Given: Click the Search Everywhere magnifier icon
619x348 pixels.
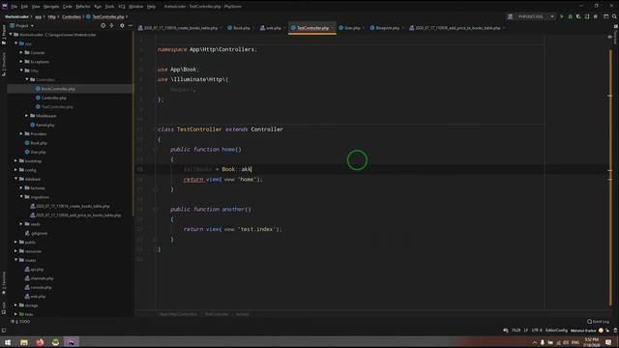Looking at the screenshot, I should click(x=614, y=16).
